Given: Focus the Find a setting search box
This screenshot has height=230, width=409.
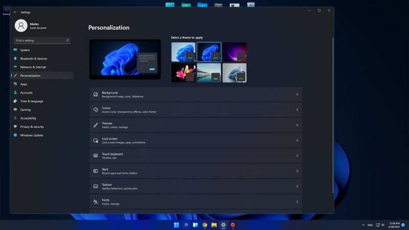Looking at the screenshot, I should pos(42,40).
